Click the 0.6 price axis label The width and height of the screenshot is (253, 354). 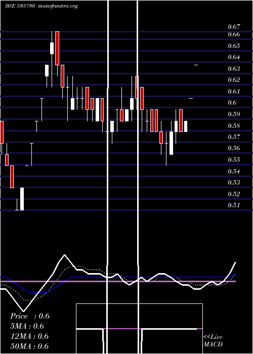(x=232, y=103)
